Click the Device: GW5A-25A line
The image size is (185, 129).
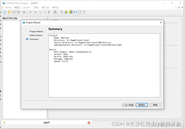(x=63, y=57)
